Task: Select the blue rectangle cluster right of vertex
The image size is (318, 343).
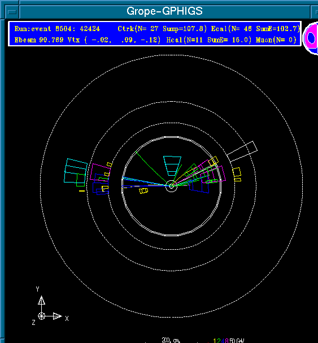Action: tap(199, 187)
